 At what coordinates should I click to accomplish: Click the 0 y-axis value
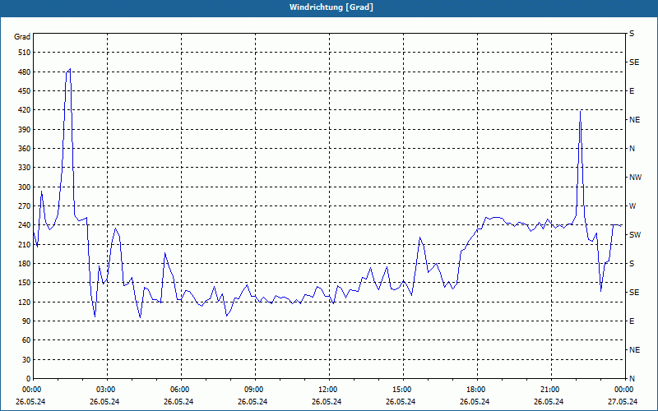[29, 379]
